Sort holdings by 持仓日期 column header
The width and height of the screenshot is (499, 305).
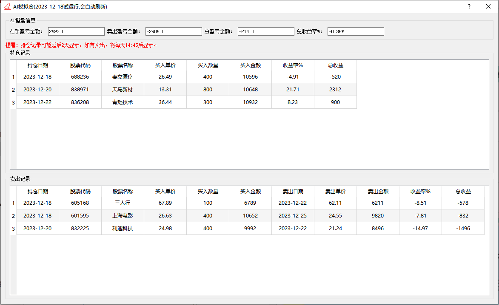[x=37, y=65]
